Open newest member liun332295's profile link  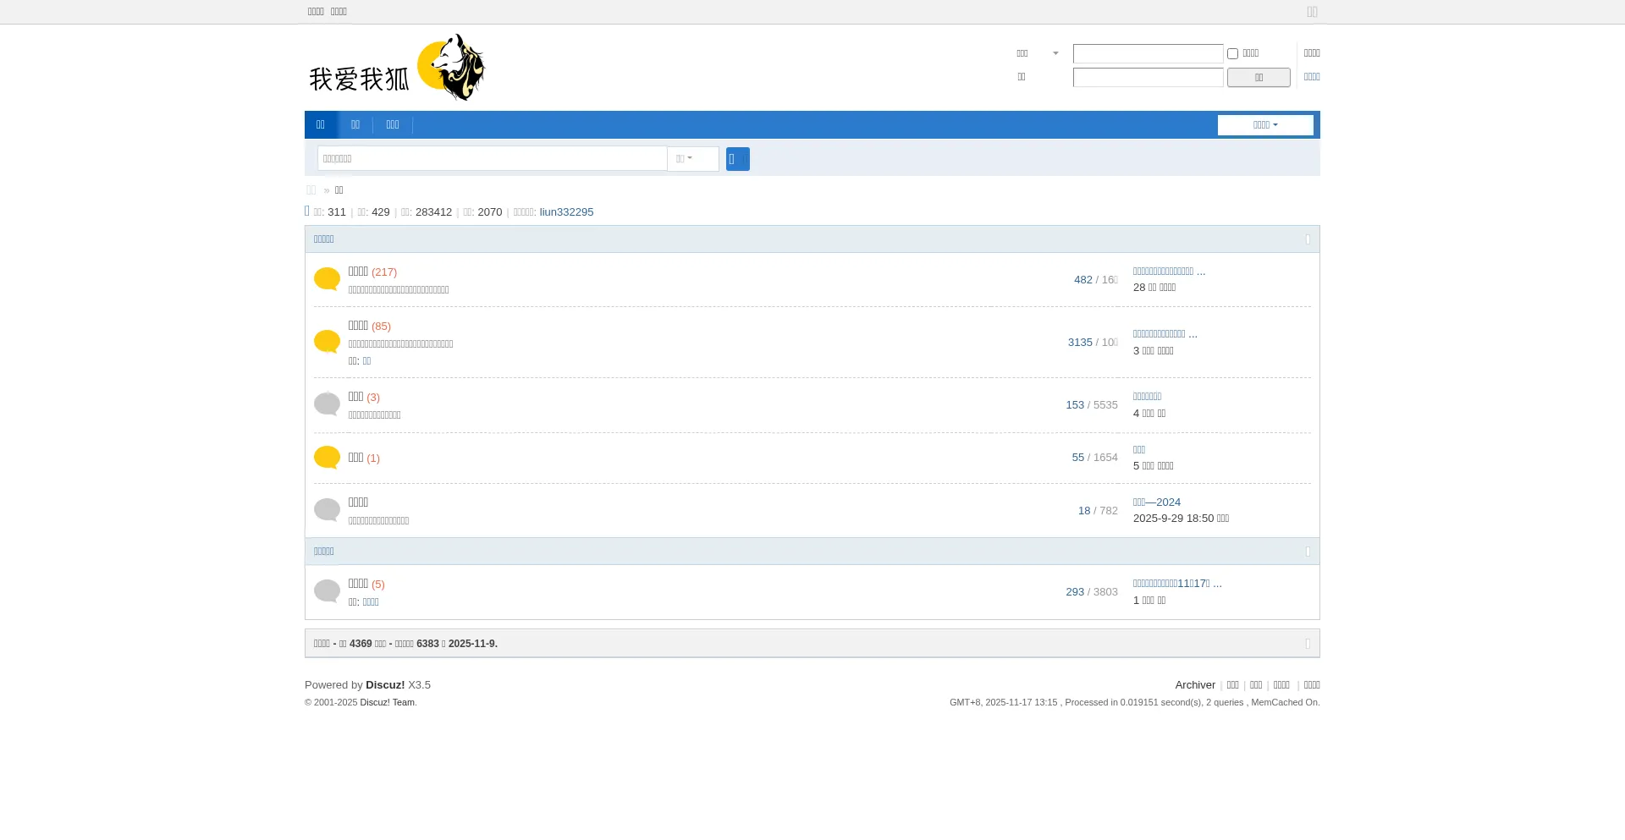click(x=566, y=212)
